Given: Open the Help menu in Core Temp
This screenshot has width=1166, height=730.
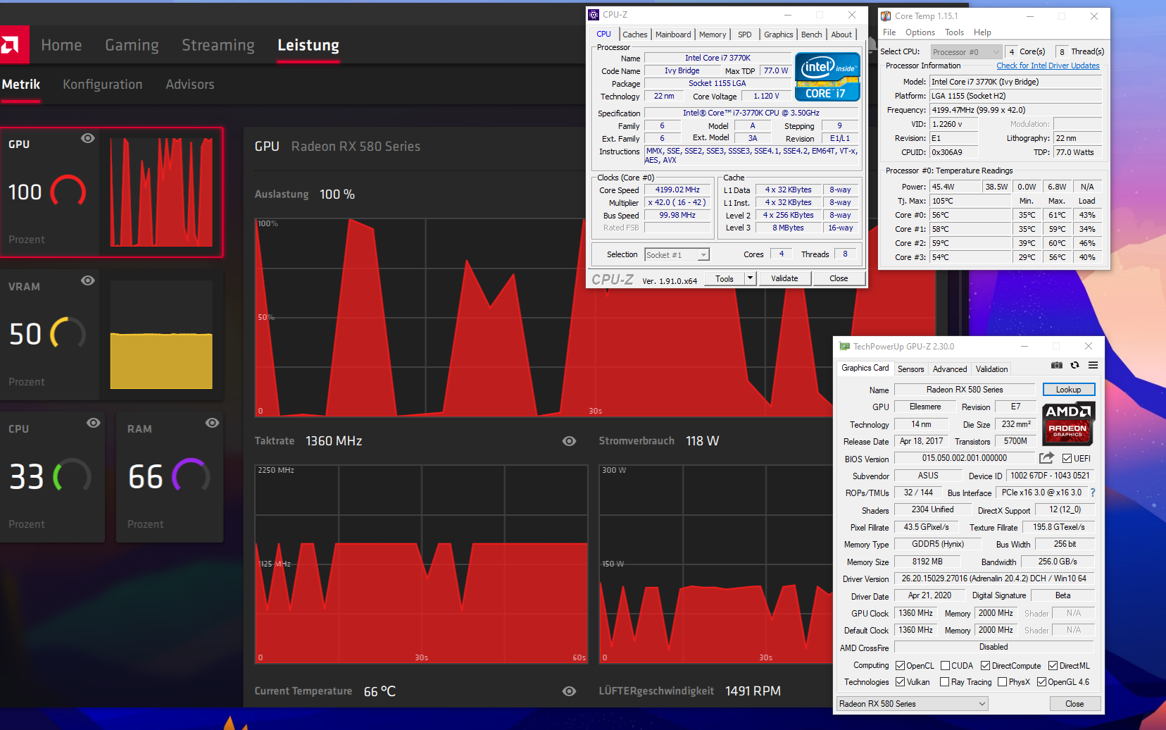Looking at the screenshot, I should pos(982,32).
